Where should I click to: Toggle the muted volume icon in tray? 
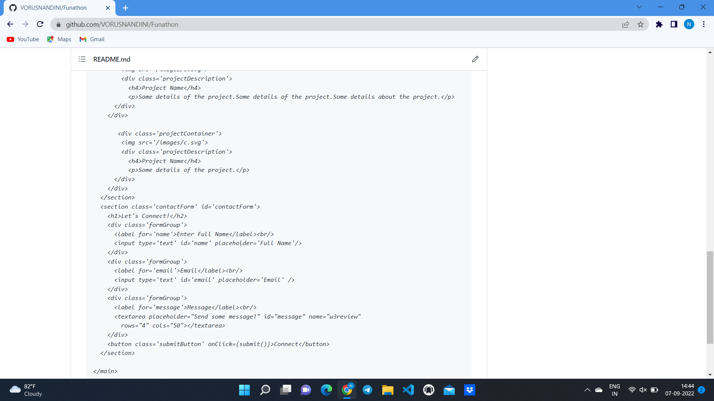coord(643,390)
